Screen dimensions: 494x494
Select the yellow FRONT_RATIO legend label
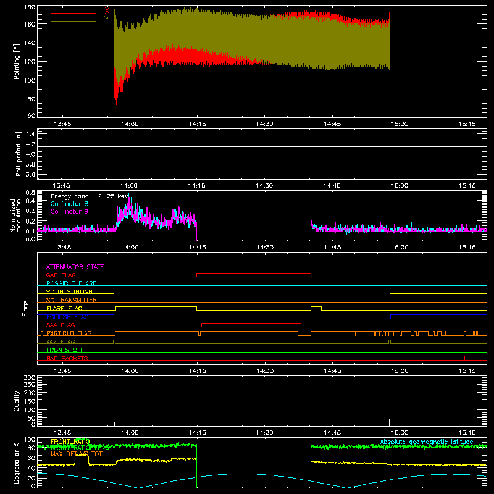pyautogui.click(x=70, y=442)
